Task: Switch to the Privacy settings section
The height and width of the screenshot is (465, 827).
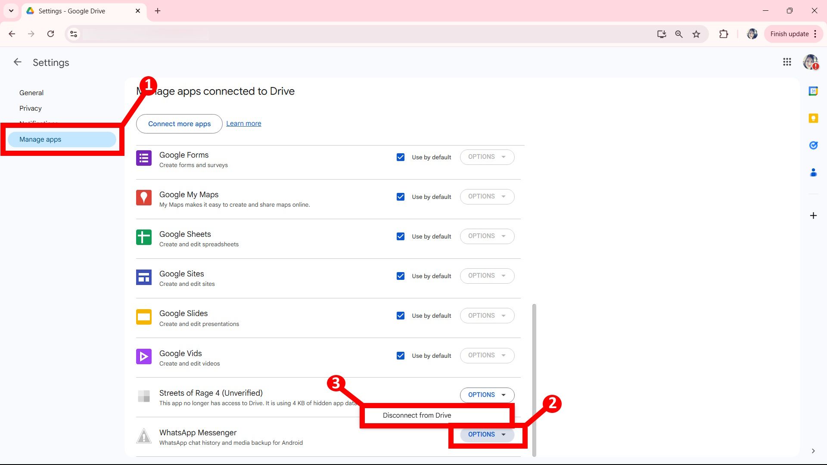Action: pyautogui.click(x=30, y=108)
